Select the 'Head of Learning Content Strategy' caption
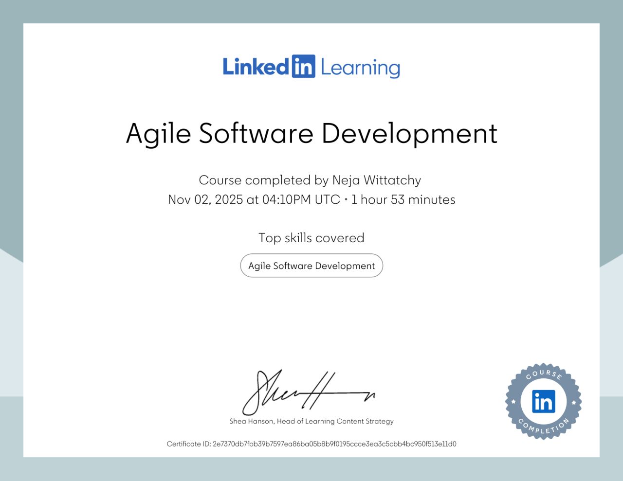 (335, 421)
